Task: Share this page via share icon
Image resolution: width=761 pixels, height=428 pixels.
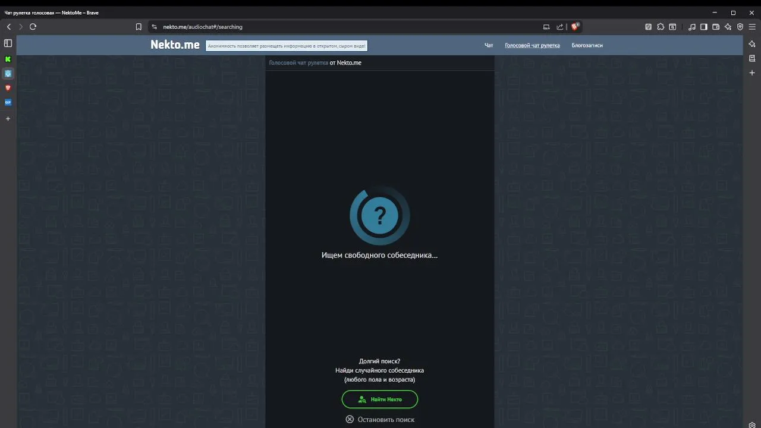Action: pos(560,27)
